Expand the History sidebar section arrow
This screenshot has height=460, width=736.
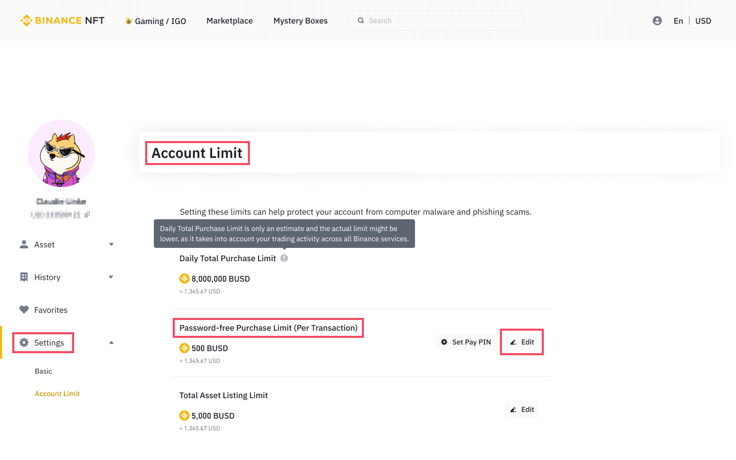111,277
